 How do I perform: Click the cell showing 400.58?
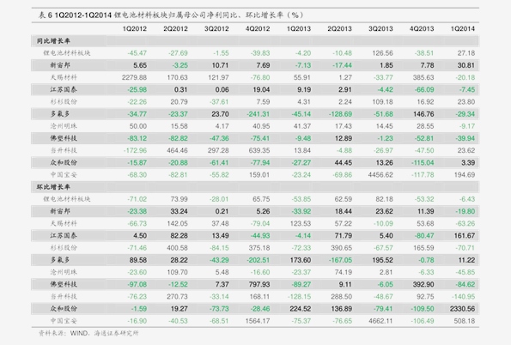tap(177, 248)
